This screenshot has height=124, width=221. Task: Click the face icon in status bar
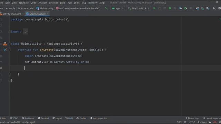220,122
